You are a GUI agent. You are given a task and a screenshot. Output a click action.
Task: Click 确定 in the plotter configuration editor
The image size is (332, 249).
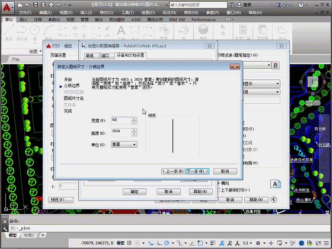point(135,192)
